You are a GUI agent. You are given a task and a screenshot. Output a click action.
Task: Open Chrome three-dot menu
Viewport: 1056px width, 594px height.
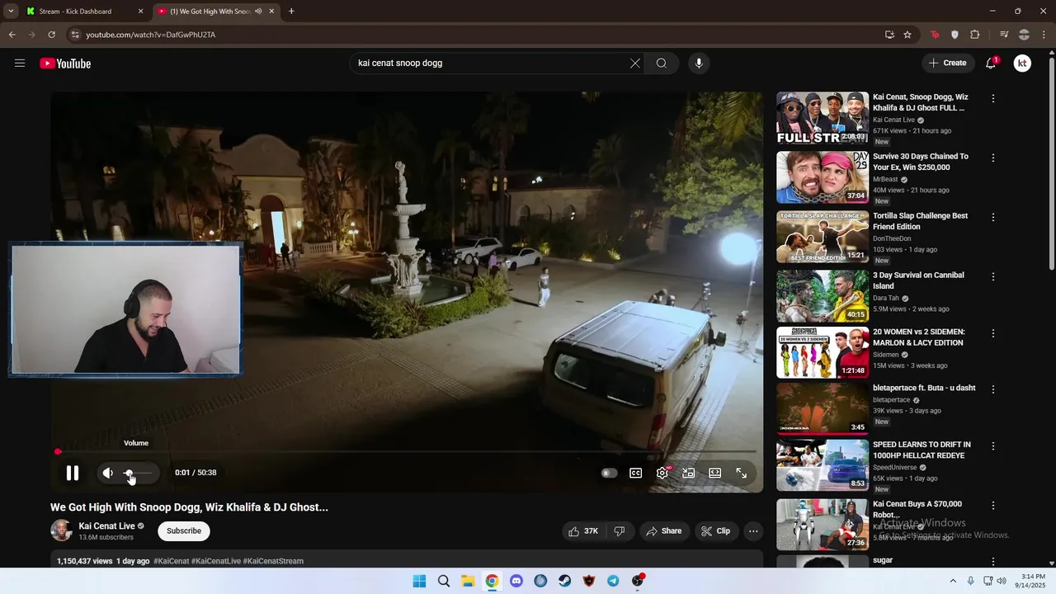(1044, 35)
